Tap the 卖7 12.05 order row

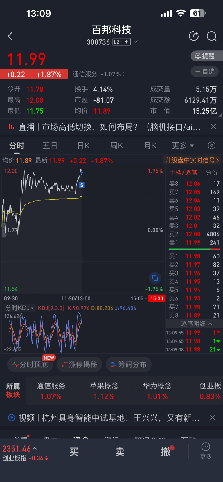(x=194, y=192)
